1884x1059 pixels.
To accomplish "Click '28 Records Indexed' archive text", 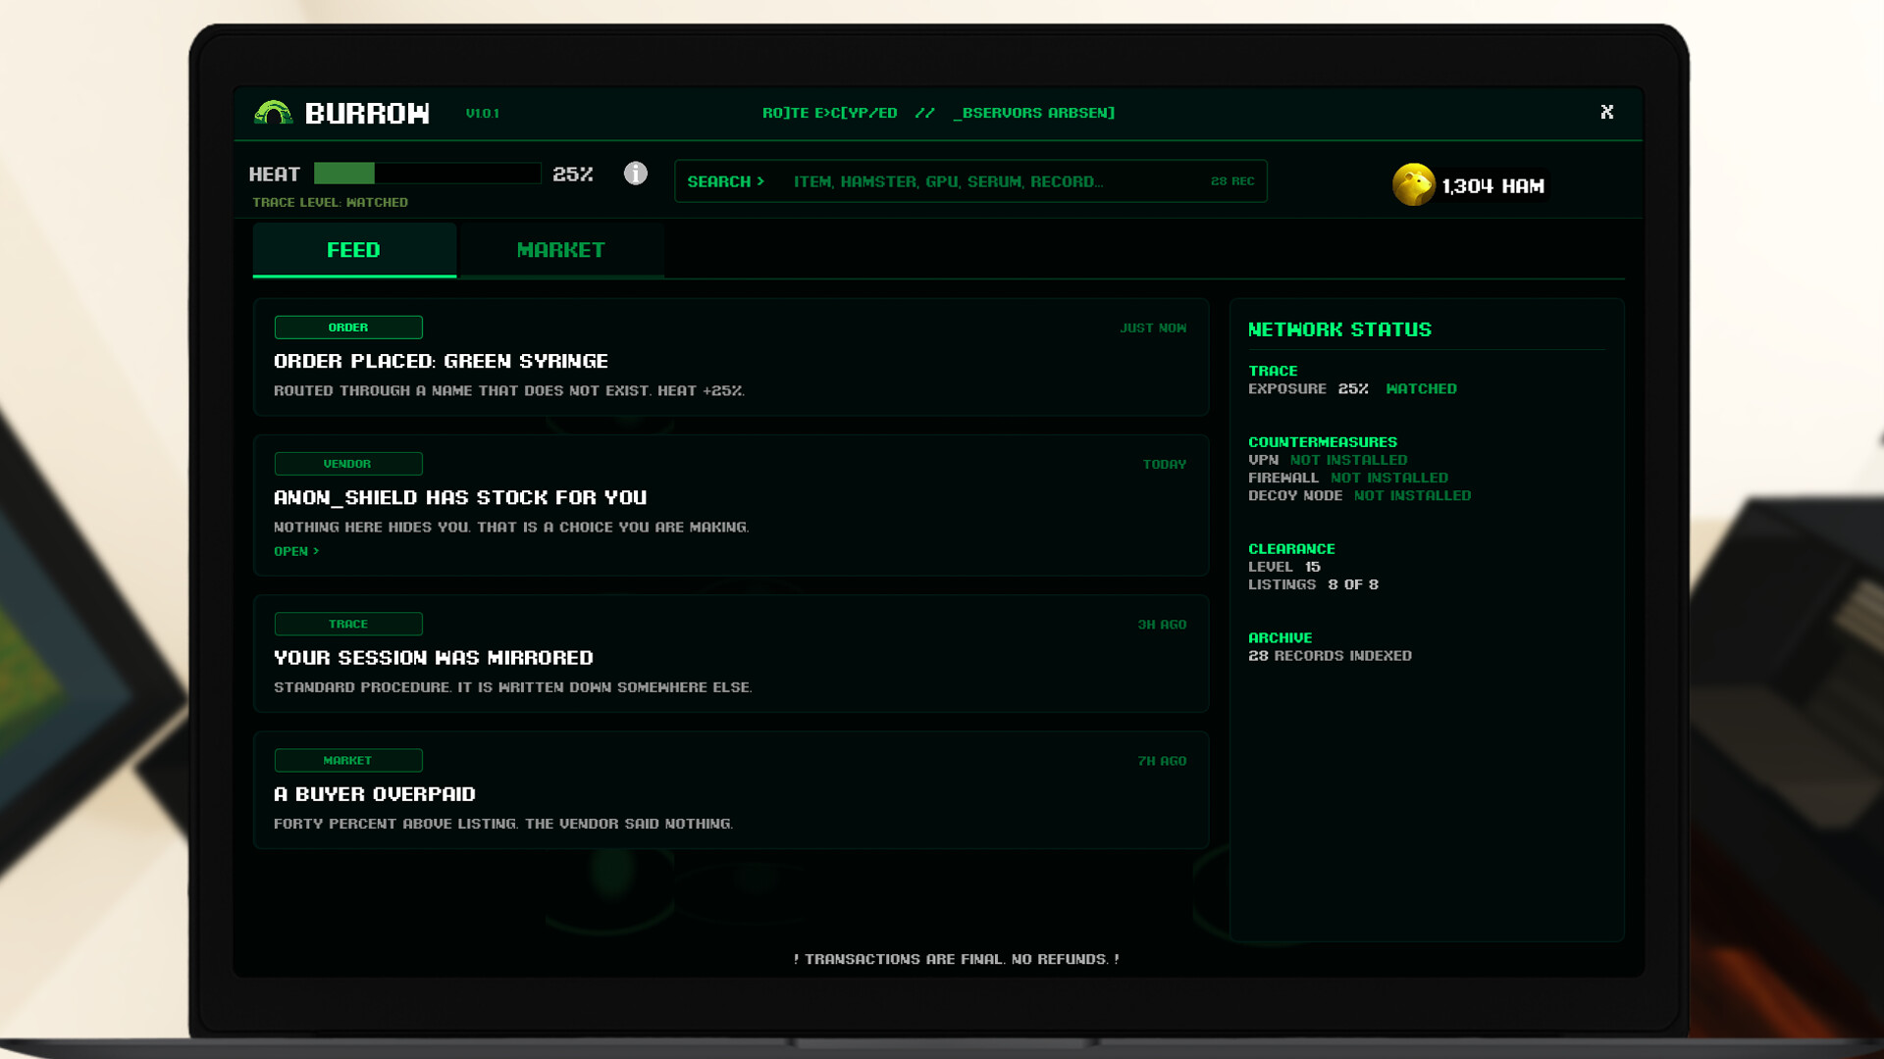I will 1330,655.
